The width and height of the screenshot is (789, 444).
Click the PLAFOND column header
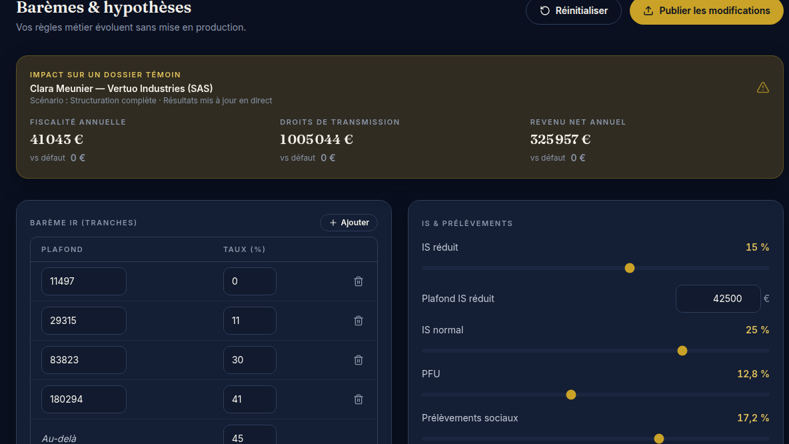point(62,249)
